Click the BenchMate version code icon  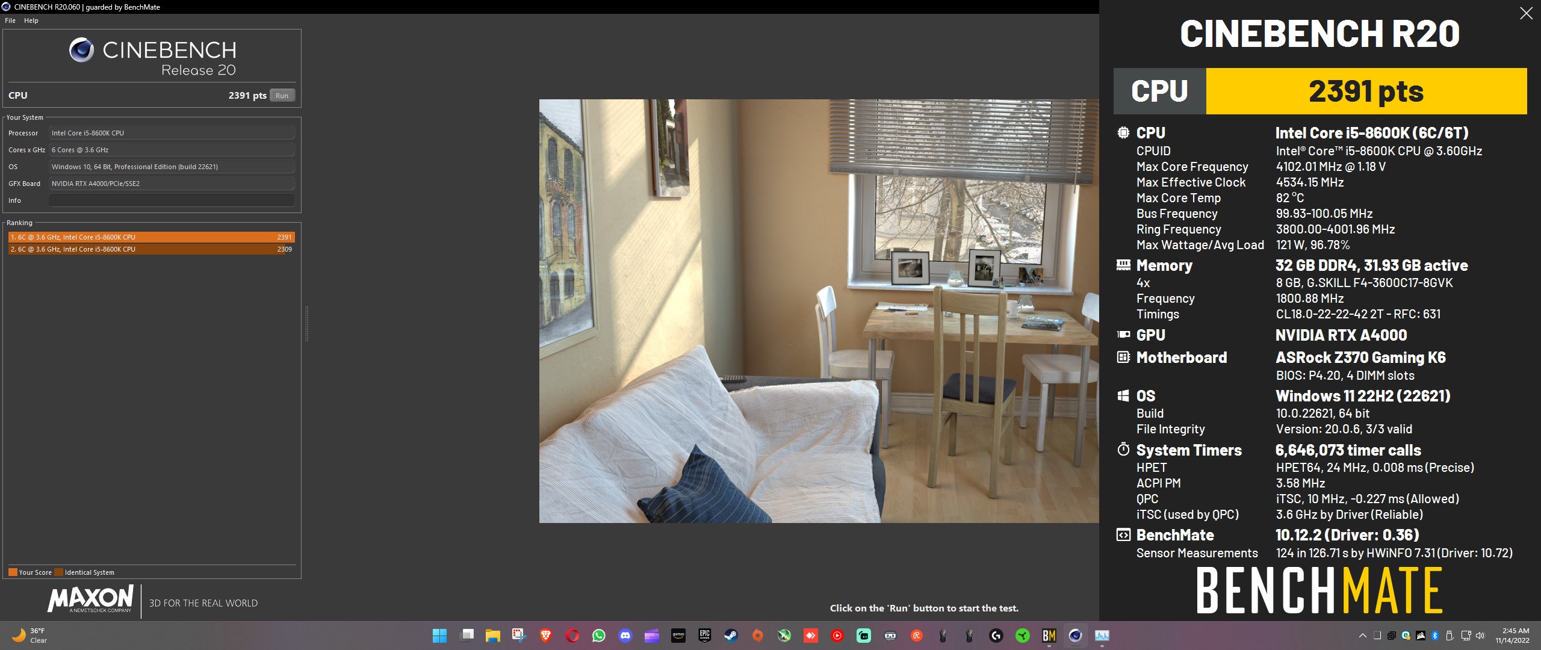pos(1123,535)
